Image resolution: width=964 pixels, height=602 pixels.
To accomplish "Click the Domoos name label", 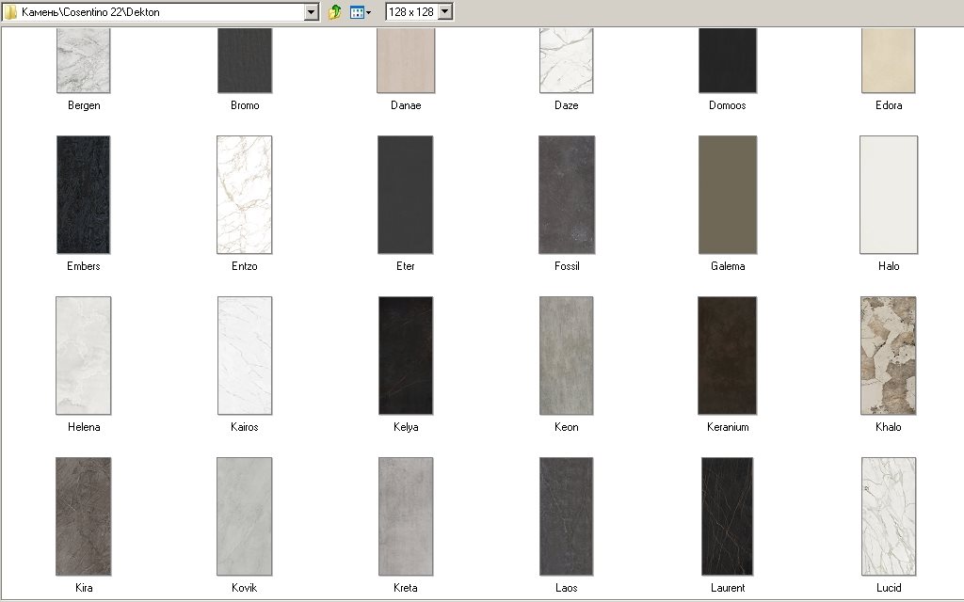I will pyautogui.click(x=728, y=105).
